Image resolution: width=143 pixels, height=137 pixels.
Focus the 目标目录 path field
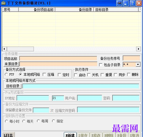(81, 86)
